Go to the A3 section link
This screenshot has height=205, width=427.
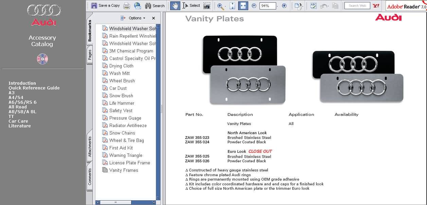pos(12,93)
